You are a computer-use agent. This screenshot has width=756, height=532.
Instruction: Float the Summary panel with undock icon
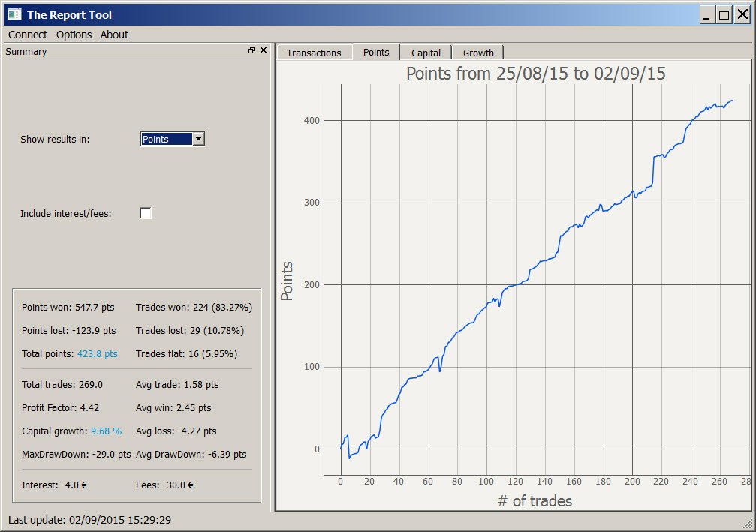point(251,50)
